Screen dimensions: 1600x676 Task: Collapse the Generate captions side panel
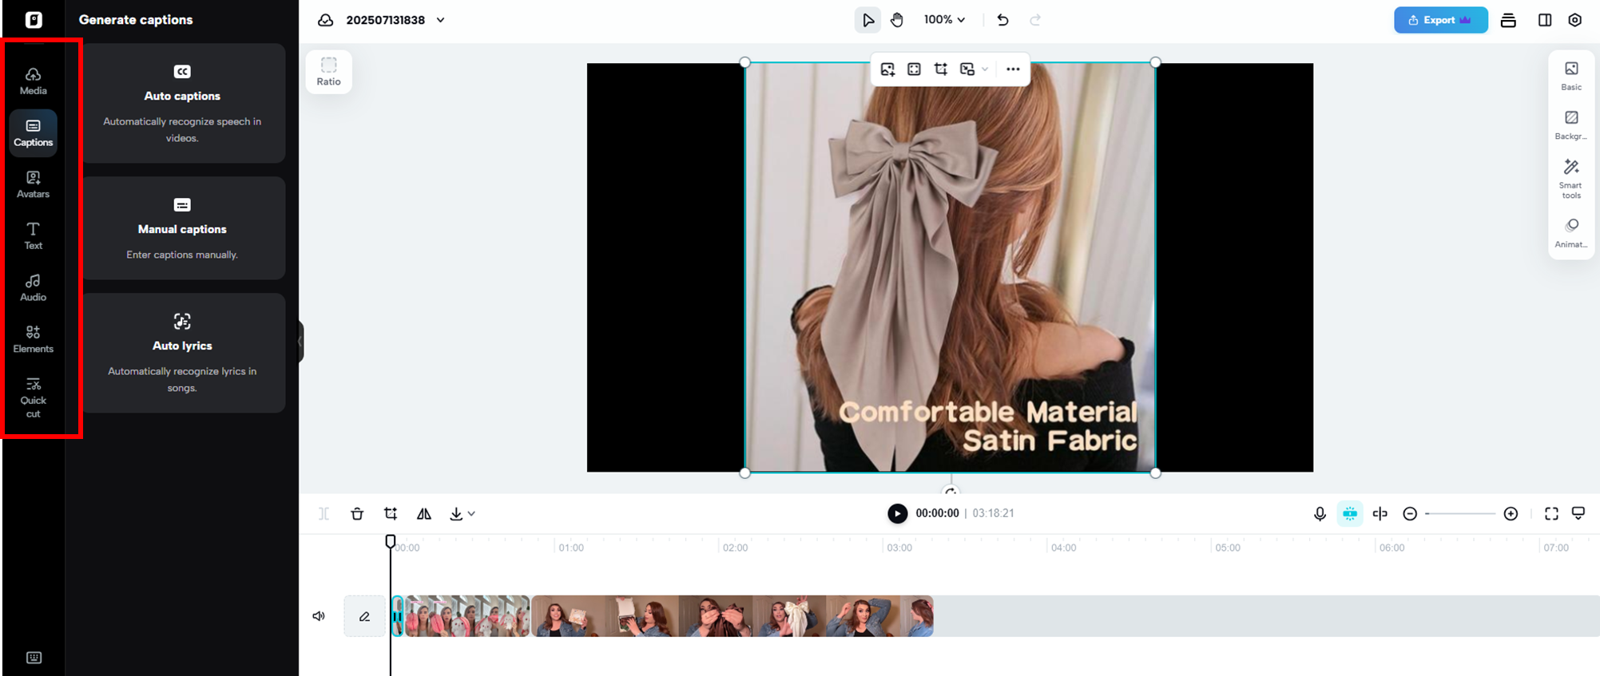tap(300, 342)
